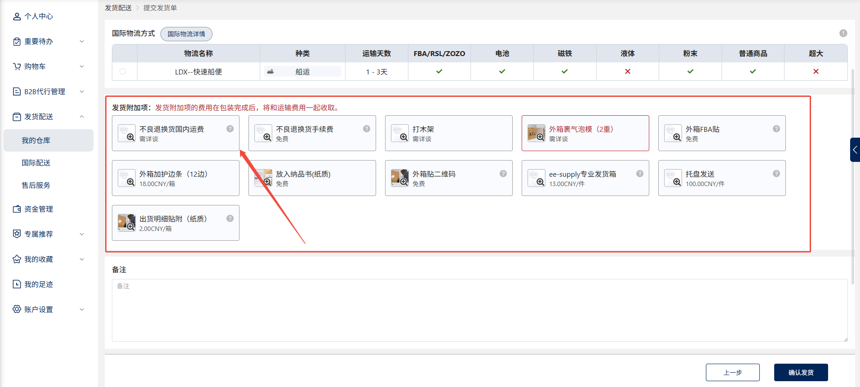Zoom the 外箱加护边条 thumbnail image
This screenshot has width=860, height=387.
127,178
